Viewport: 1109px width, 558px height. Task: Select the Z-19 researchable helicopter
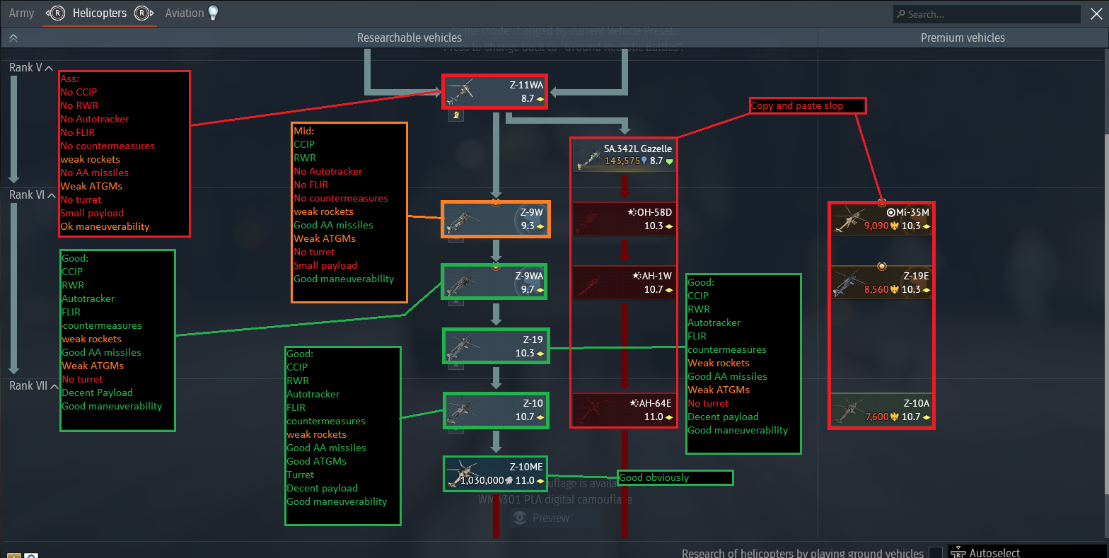[x=495, y=346]
